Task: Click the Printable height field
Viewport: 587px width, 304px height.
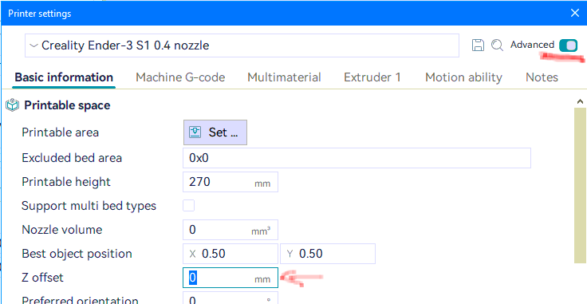Action: point(230,182)
